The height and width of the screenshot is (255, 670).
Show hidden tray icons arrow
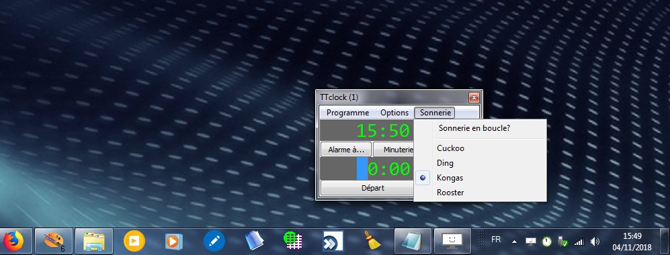tap(515, 242)
